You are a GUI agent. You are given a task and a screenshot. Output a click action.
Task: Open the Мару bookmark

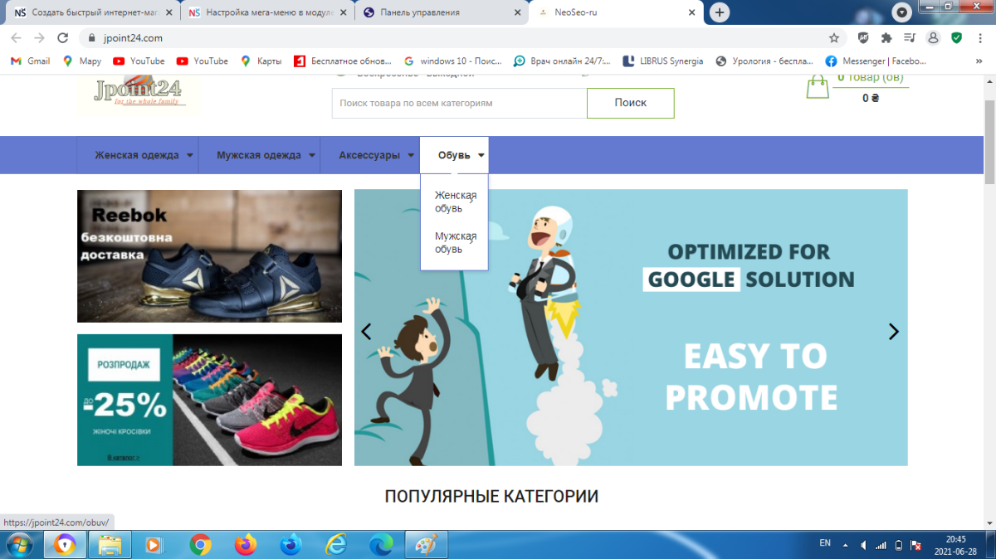82,61
